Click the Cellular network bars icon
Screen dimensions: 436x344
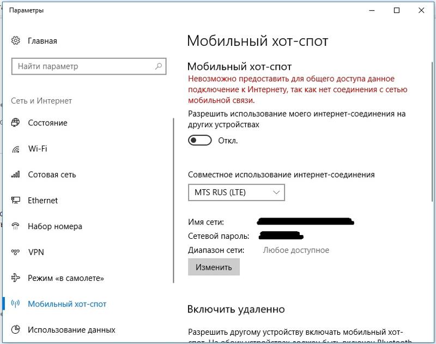(x=16, y=174)
